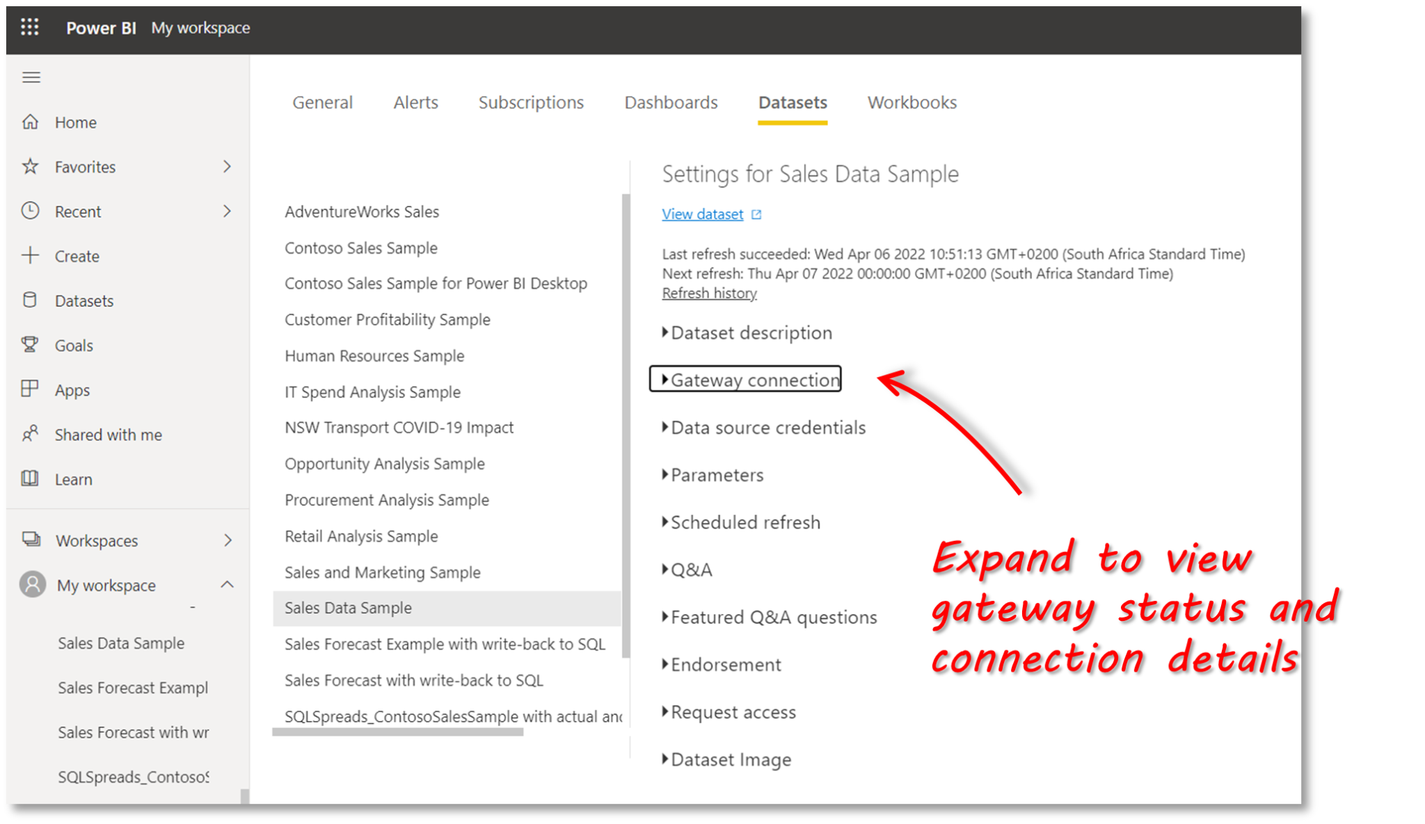
Task: Click the Refresh history link
Action: click(707, 293)
